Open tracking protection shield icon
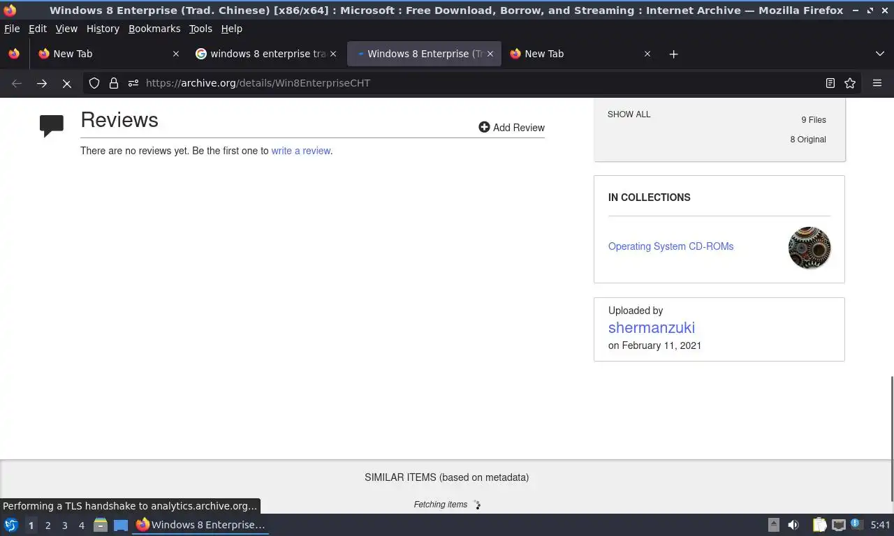Screen dimensions: 894x536 94,83
